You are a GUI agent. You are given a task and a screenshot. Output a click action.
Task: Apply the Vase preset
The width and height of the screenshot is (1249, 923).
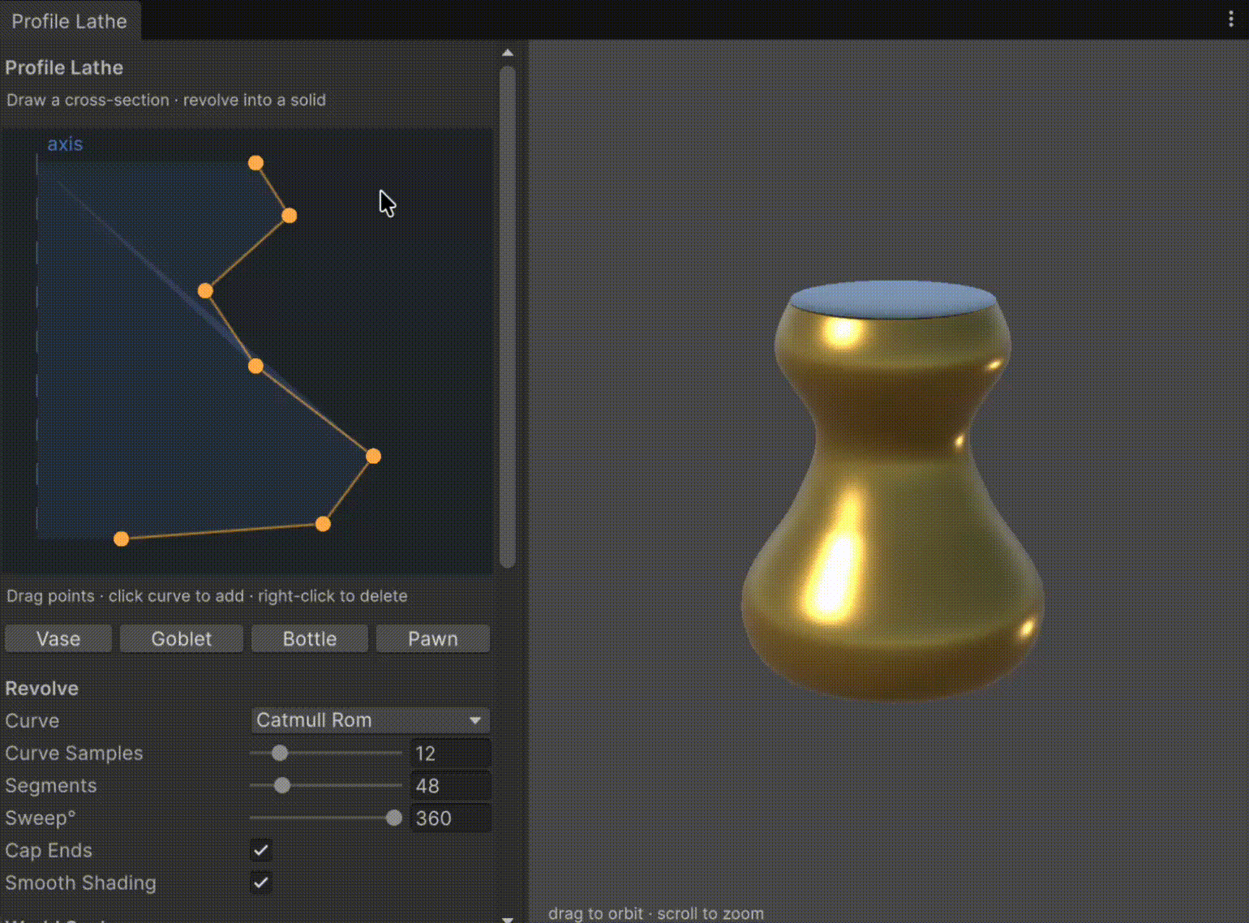(x=58, y=638)
